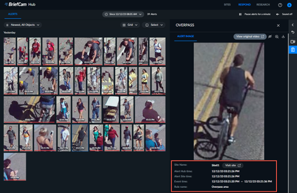Open the user profile avatar
The height and width of the screenshot is (193, 297).
(x=289, y=5)
